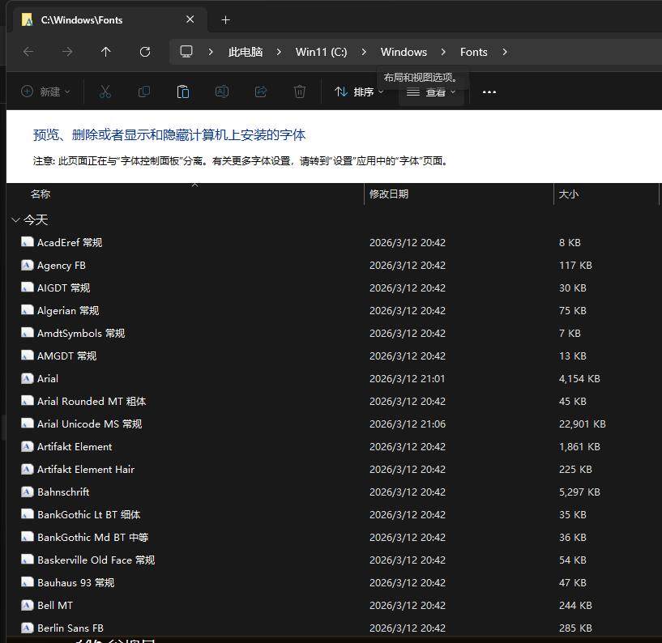This screenshot has height=643, width=662.
Task: Open the 排序 (Sort) dropdown
Action: (358, 92)
